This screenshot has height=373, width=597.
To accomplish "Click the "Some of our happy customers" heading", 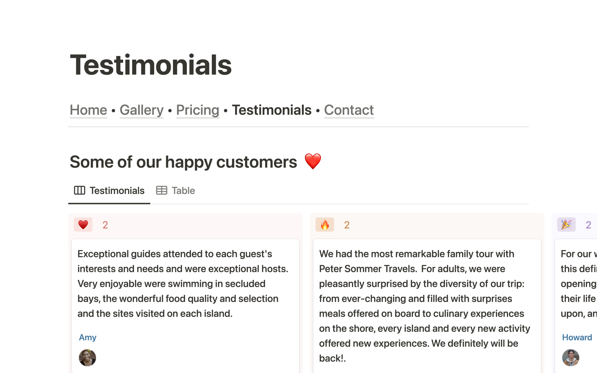I will (x=183, y=162).
